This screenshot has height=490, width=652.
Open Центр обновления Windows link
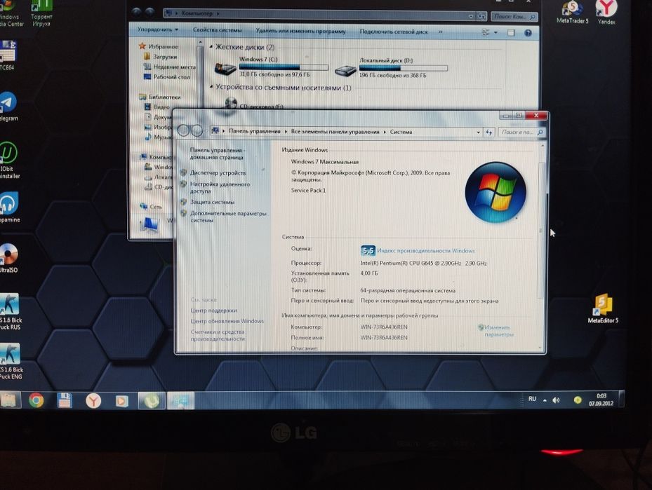pos(227,321)
